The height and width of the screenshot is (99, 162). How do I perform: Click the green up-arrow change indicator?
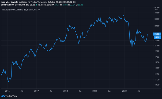36,5
